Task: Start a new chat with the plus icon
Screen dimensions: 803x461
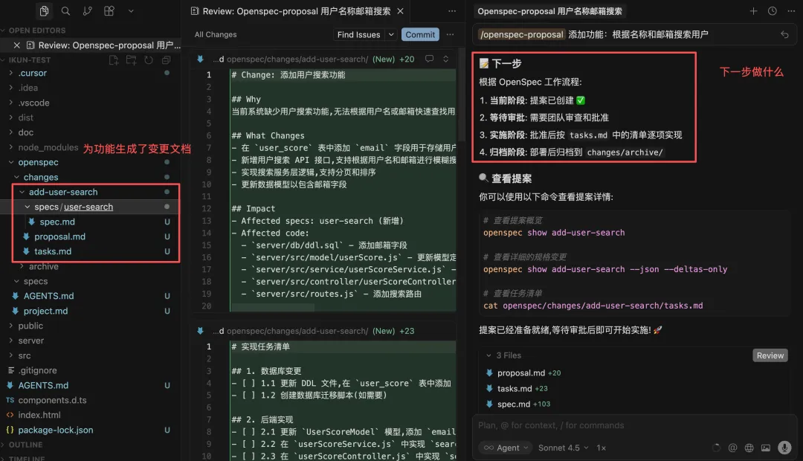Action: click(755, 11)
